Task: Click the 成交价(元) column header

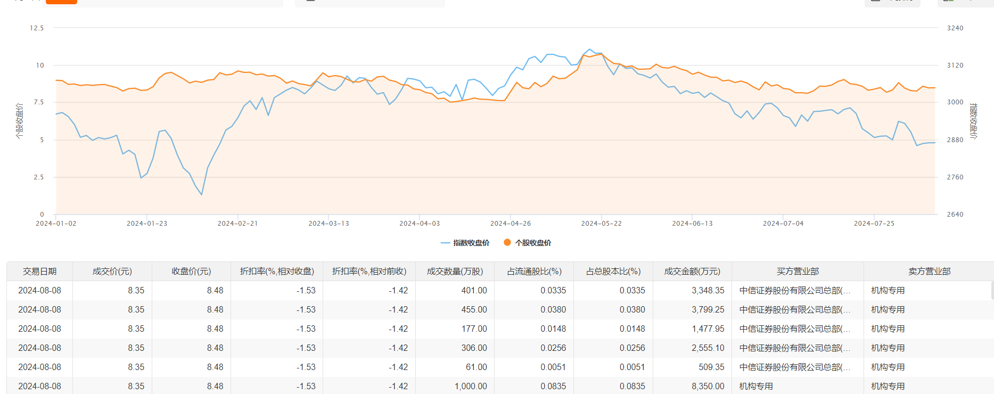Action: pyautogui.click(x=112, y=272)
